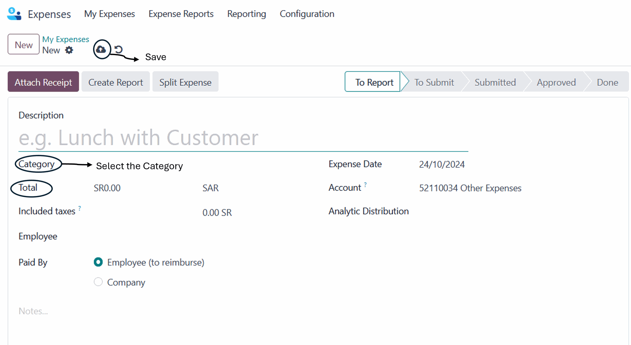Image resolution: width=631 pixels, height=345 pixels.
Task: Click the Split Expense button
Action: 185,82
